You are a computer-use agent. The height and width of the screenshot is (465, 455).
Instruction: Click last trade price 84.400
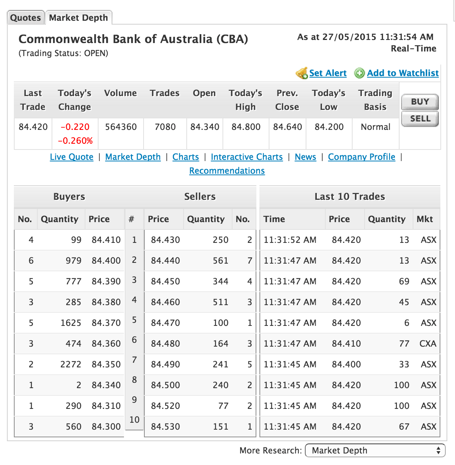pyautogui.click(x=346, y=364)
